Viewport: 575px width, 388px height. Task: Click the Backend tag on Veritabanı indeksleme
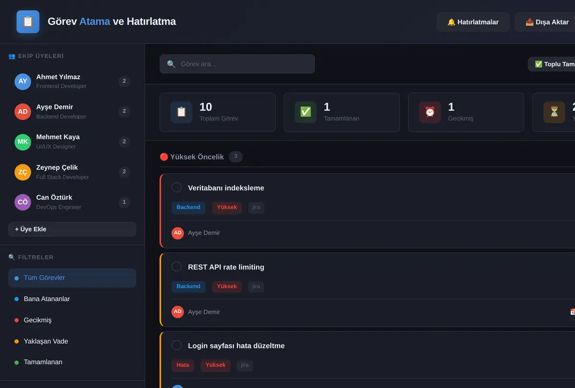click(x=188, y=208)
